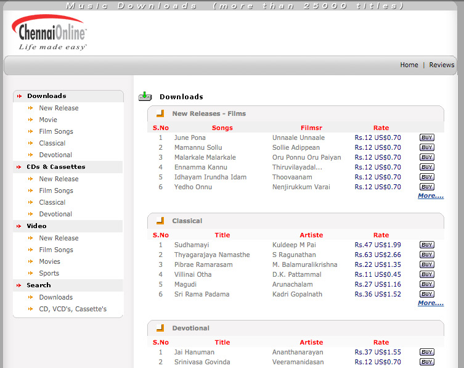
Task: Click More link under New Releases - Films
Action: [x=430, y=195]
